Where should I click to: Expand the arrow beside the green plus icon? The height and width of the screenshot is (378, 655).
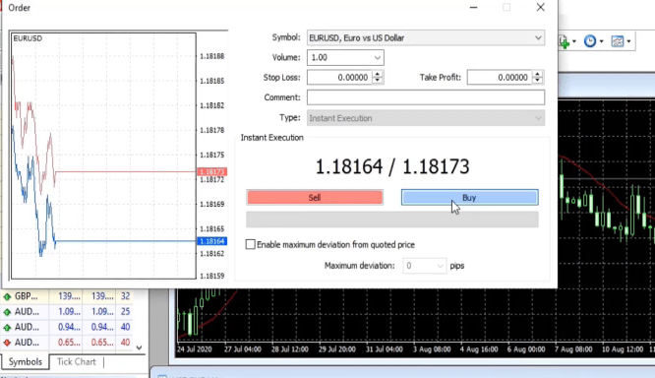[574, 41]
